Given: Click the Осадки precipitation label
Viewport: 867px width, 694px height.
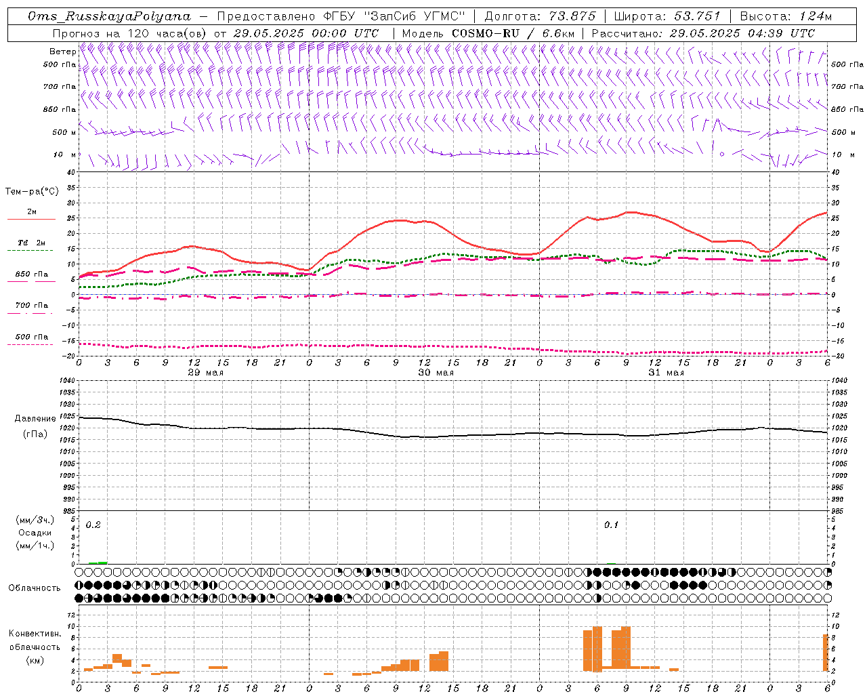Looking at the screenshot, I should coord(35,533).
